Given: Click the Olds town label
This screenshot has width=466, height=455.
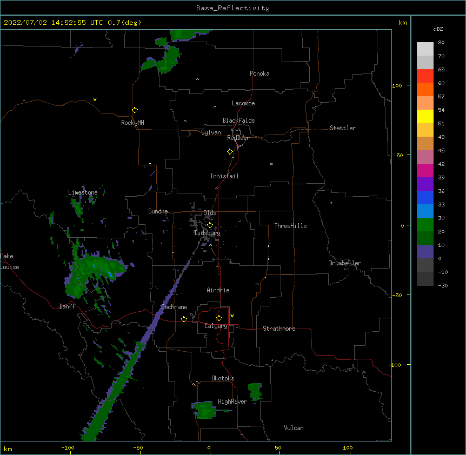Looking at the screenshot, I should coord(210,213).
